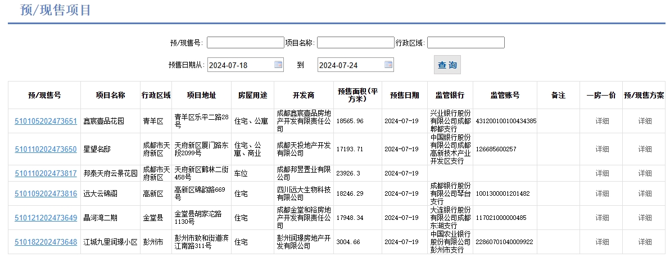View 一房一价 详细 for 邦泰天府云景花园

[602, 174]
